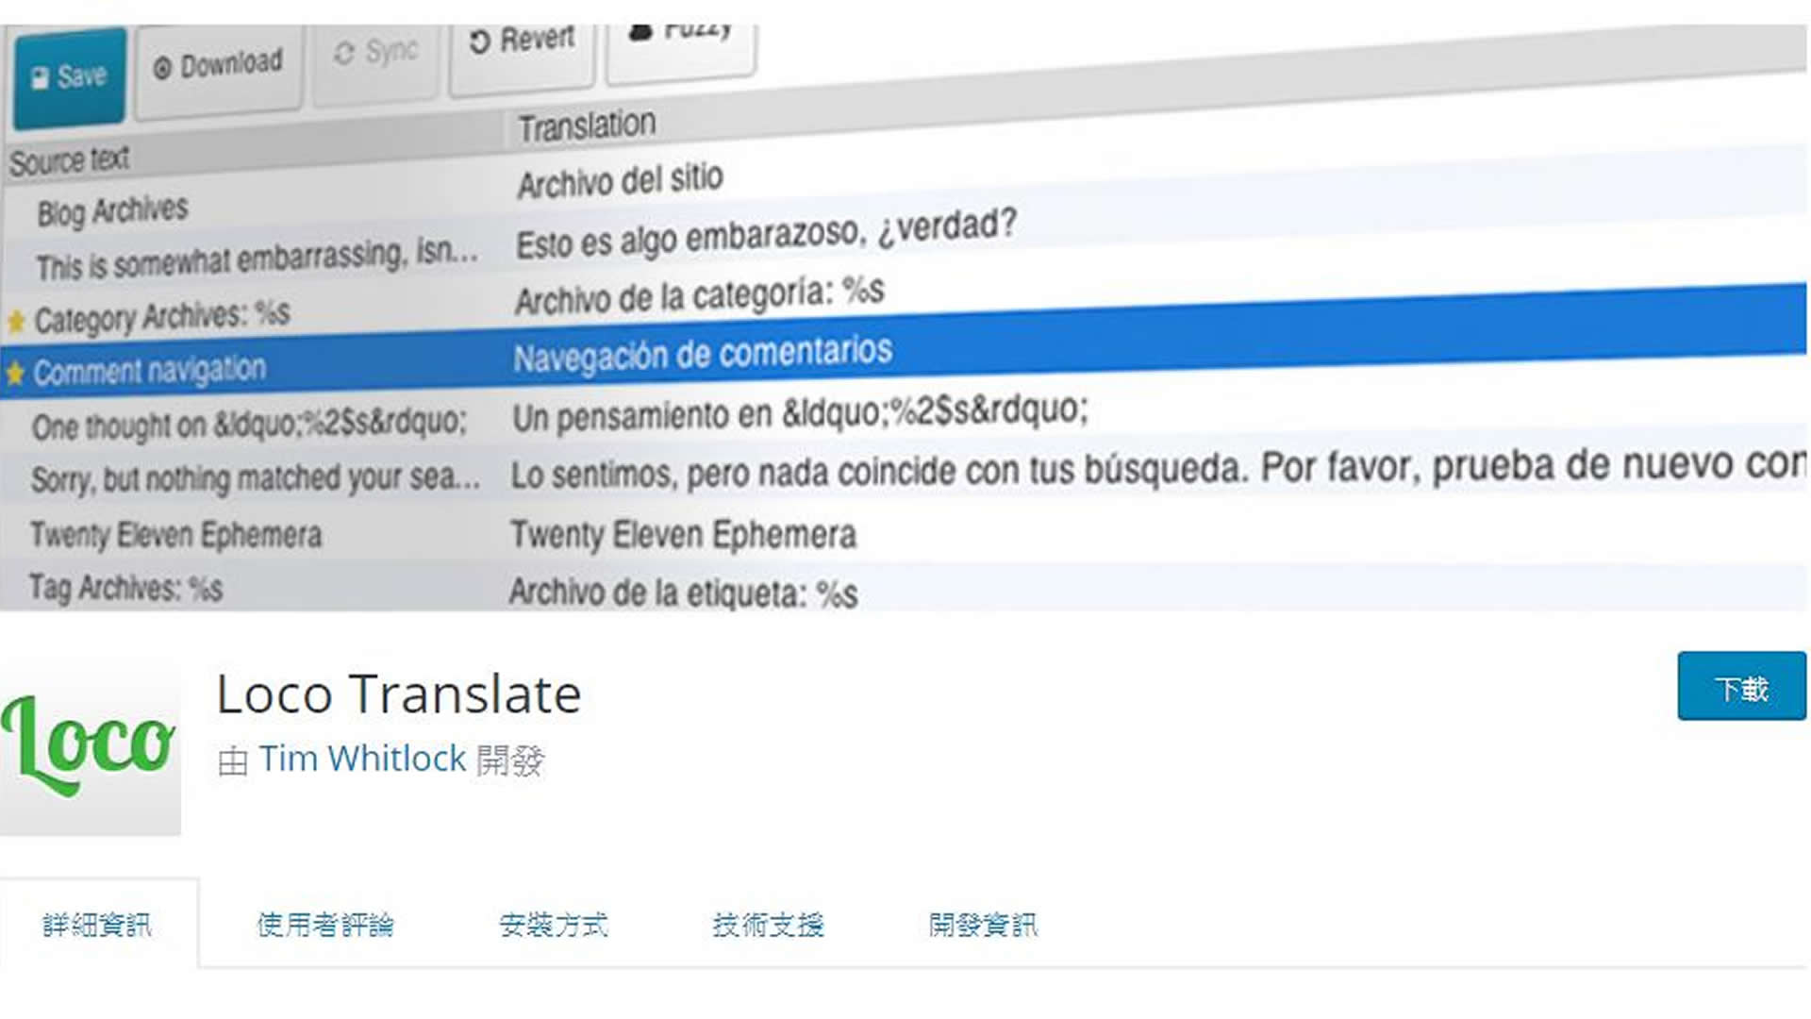1811x1019 pixels.
Task: Click the Loco plugin logo
Action: [90, 745]
